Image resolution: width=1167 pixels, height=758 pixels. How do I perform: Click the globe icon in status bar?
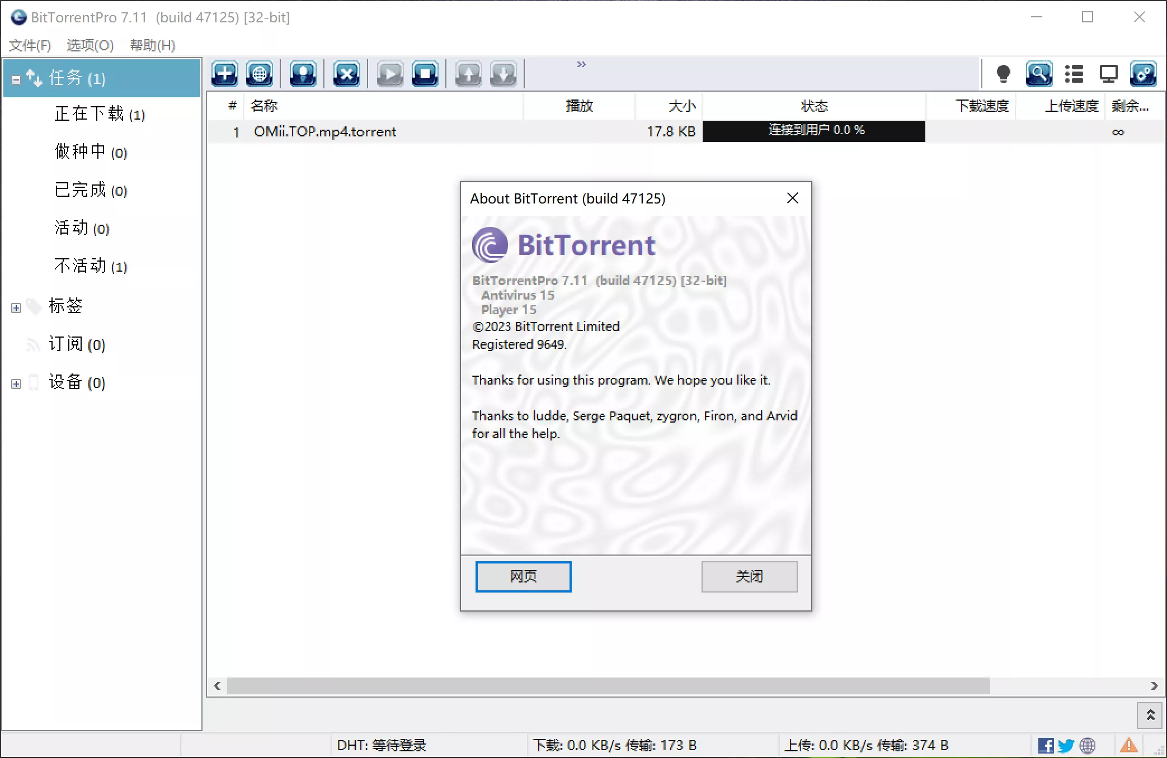(1088, 746)
